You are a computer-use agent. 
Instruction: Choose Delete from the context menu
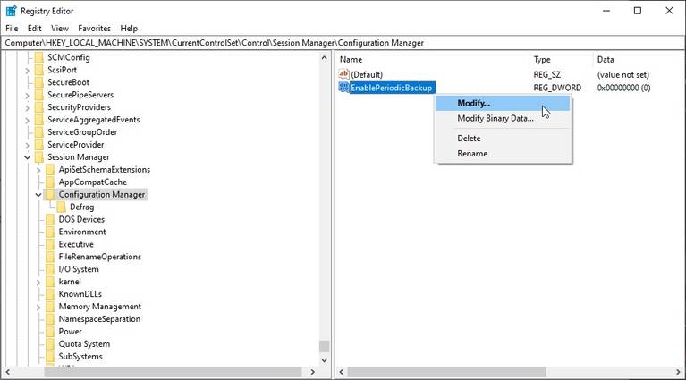point(504,139)
